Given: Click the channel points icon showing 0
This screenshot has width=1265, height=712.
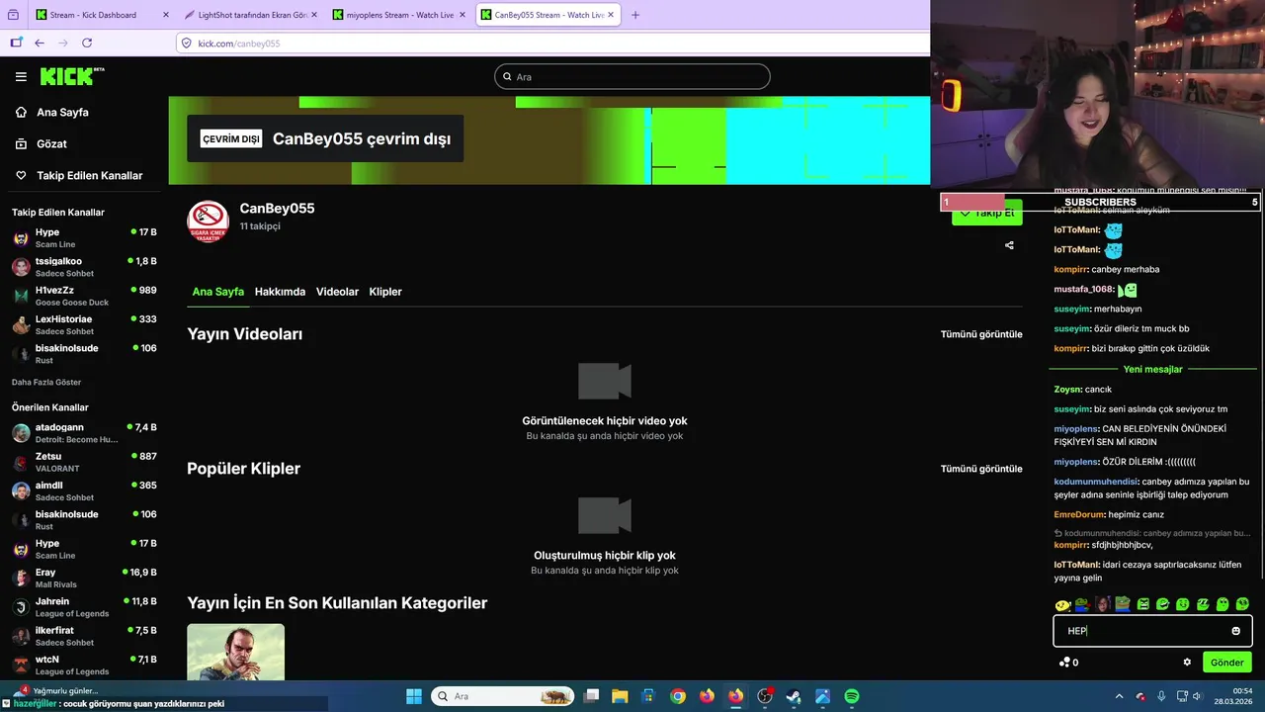Looking at the screenshot, I should (x=1064, y=663).
